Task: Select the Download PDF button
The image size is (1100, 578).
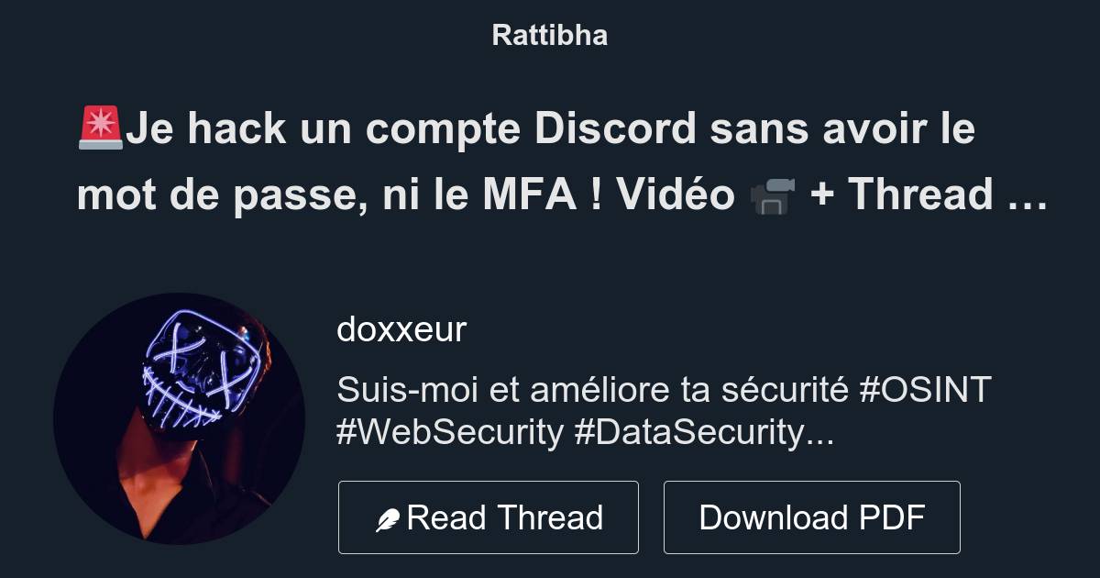Action: point(812,517)
